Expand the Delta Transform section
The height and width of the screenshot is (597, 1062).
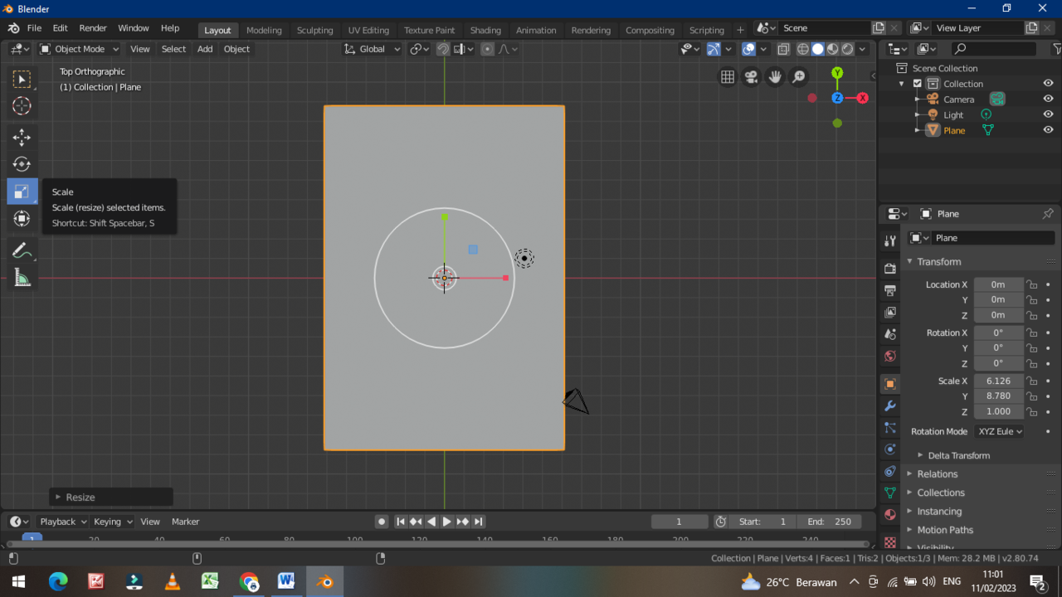point(957,455)
